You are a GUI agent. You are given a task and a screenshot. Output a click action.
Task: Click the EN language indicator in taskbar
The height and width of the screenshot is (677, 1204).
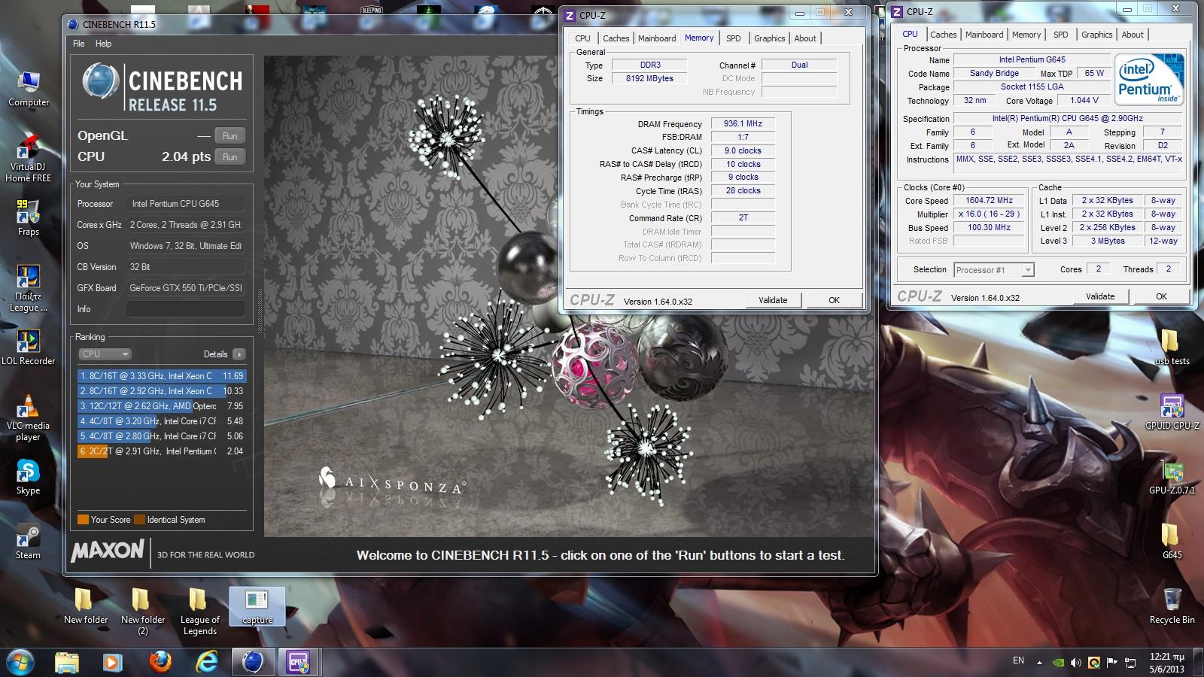(1018, 660)
